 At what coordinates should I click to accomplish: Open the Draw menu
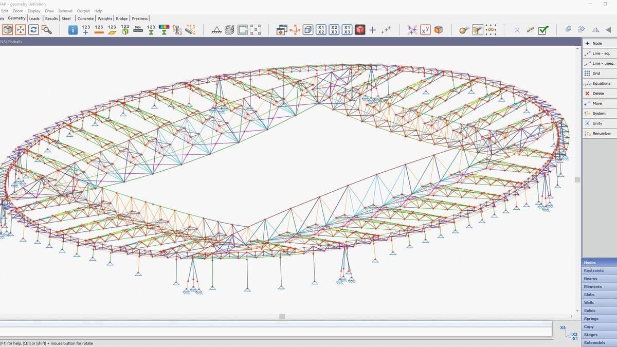(x=49, y=11)
